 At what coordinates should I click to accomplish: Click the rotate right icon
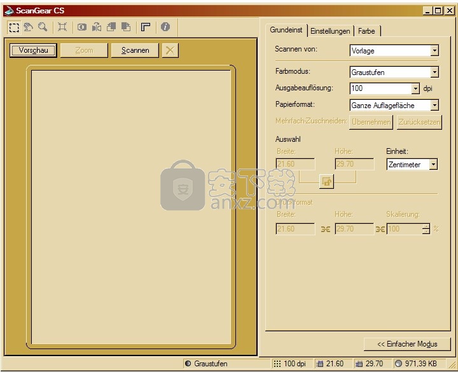pyautogui.click(x=126, y=27)
